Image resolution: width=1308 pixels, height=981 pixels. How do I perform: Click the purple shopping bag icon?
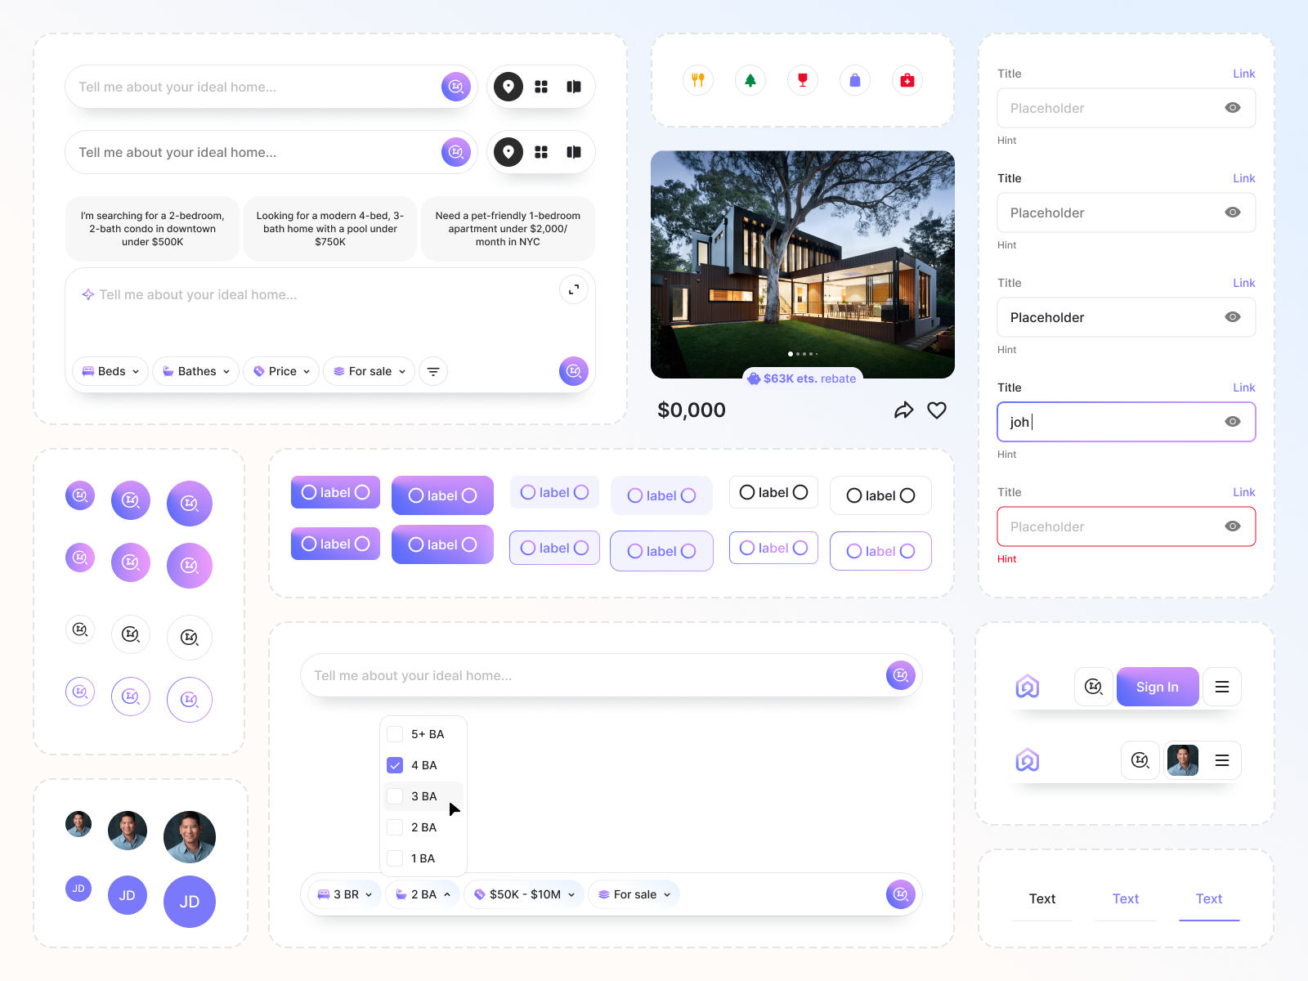pos(855,80)
